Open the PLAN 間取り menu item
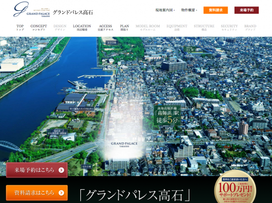Image resolution: width=272 pixels, height=203 pixels. pos(124,28)
